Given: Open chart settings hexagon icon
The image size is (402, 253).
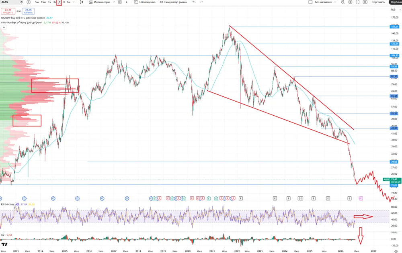Looking at the screenshot, I should pyautogui.click(x=350, y=2).
